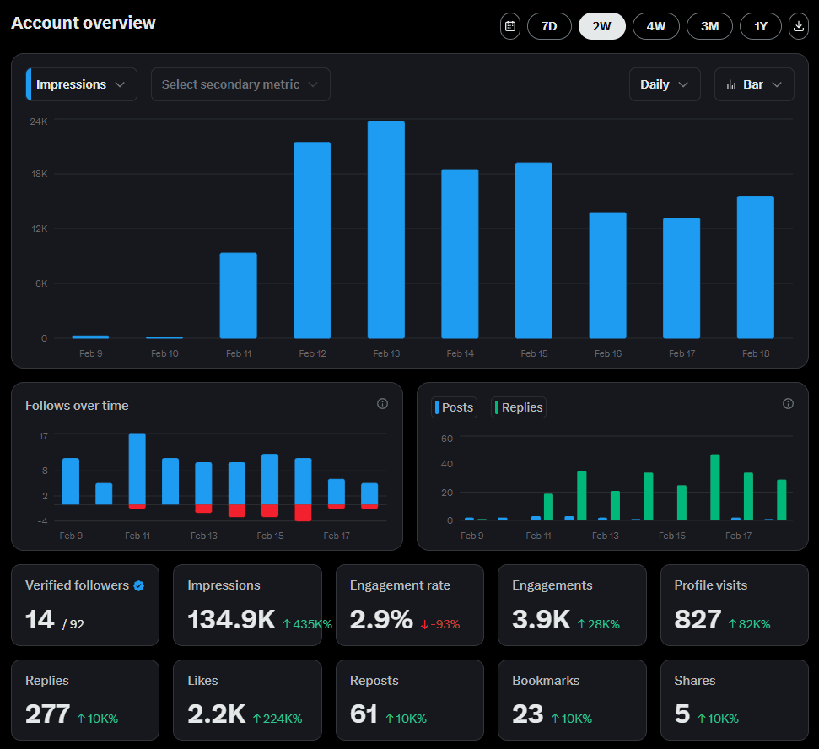
Task: Switch to the 1Y view
Action: (x=760, y=26)
